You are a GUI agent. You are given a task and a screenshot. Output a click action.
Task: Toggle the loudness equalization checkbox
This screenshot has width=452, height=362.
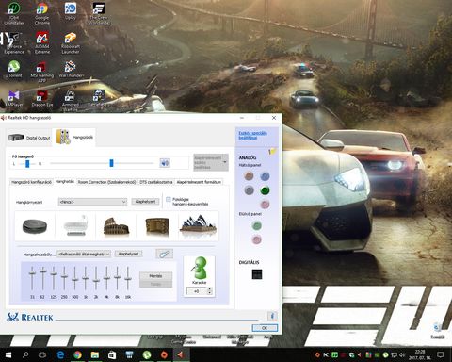[169, 199]
